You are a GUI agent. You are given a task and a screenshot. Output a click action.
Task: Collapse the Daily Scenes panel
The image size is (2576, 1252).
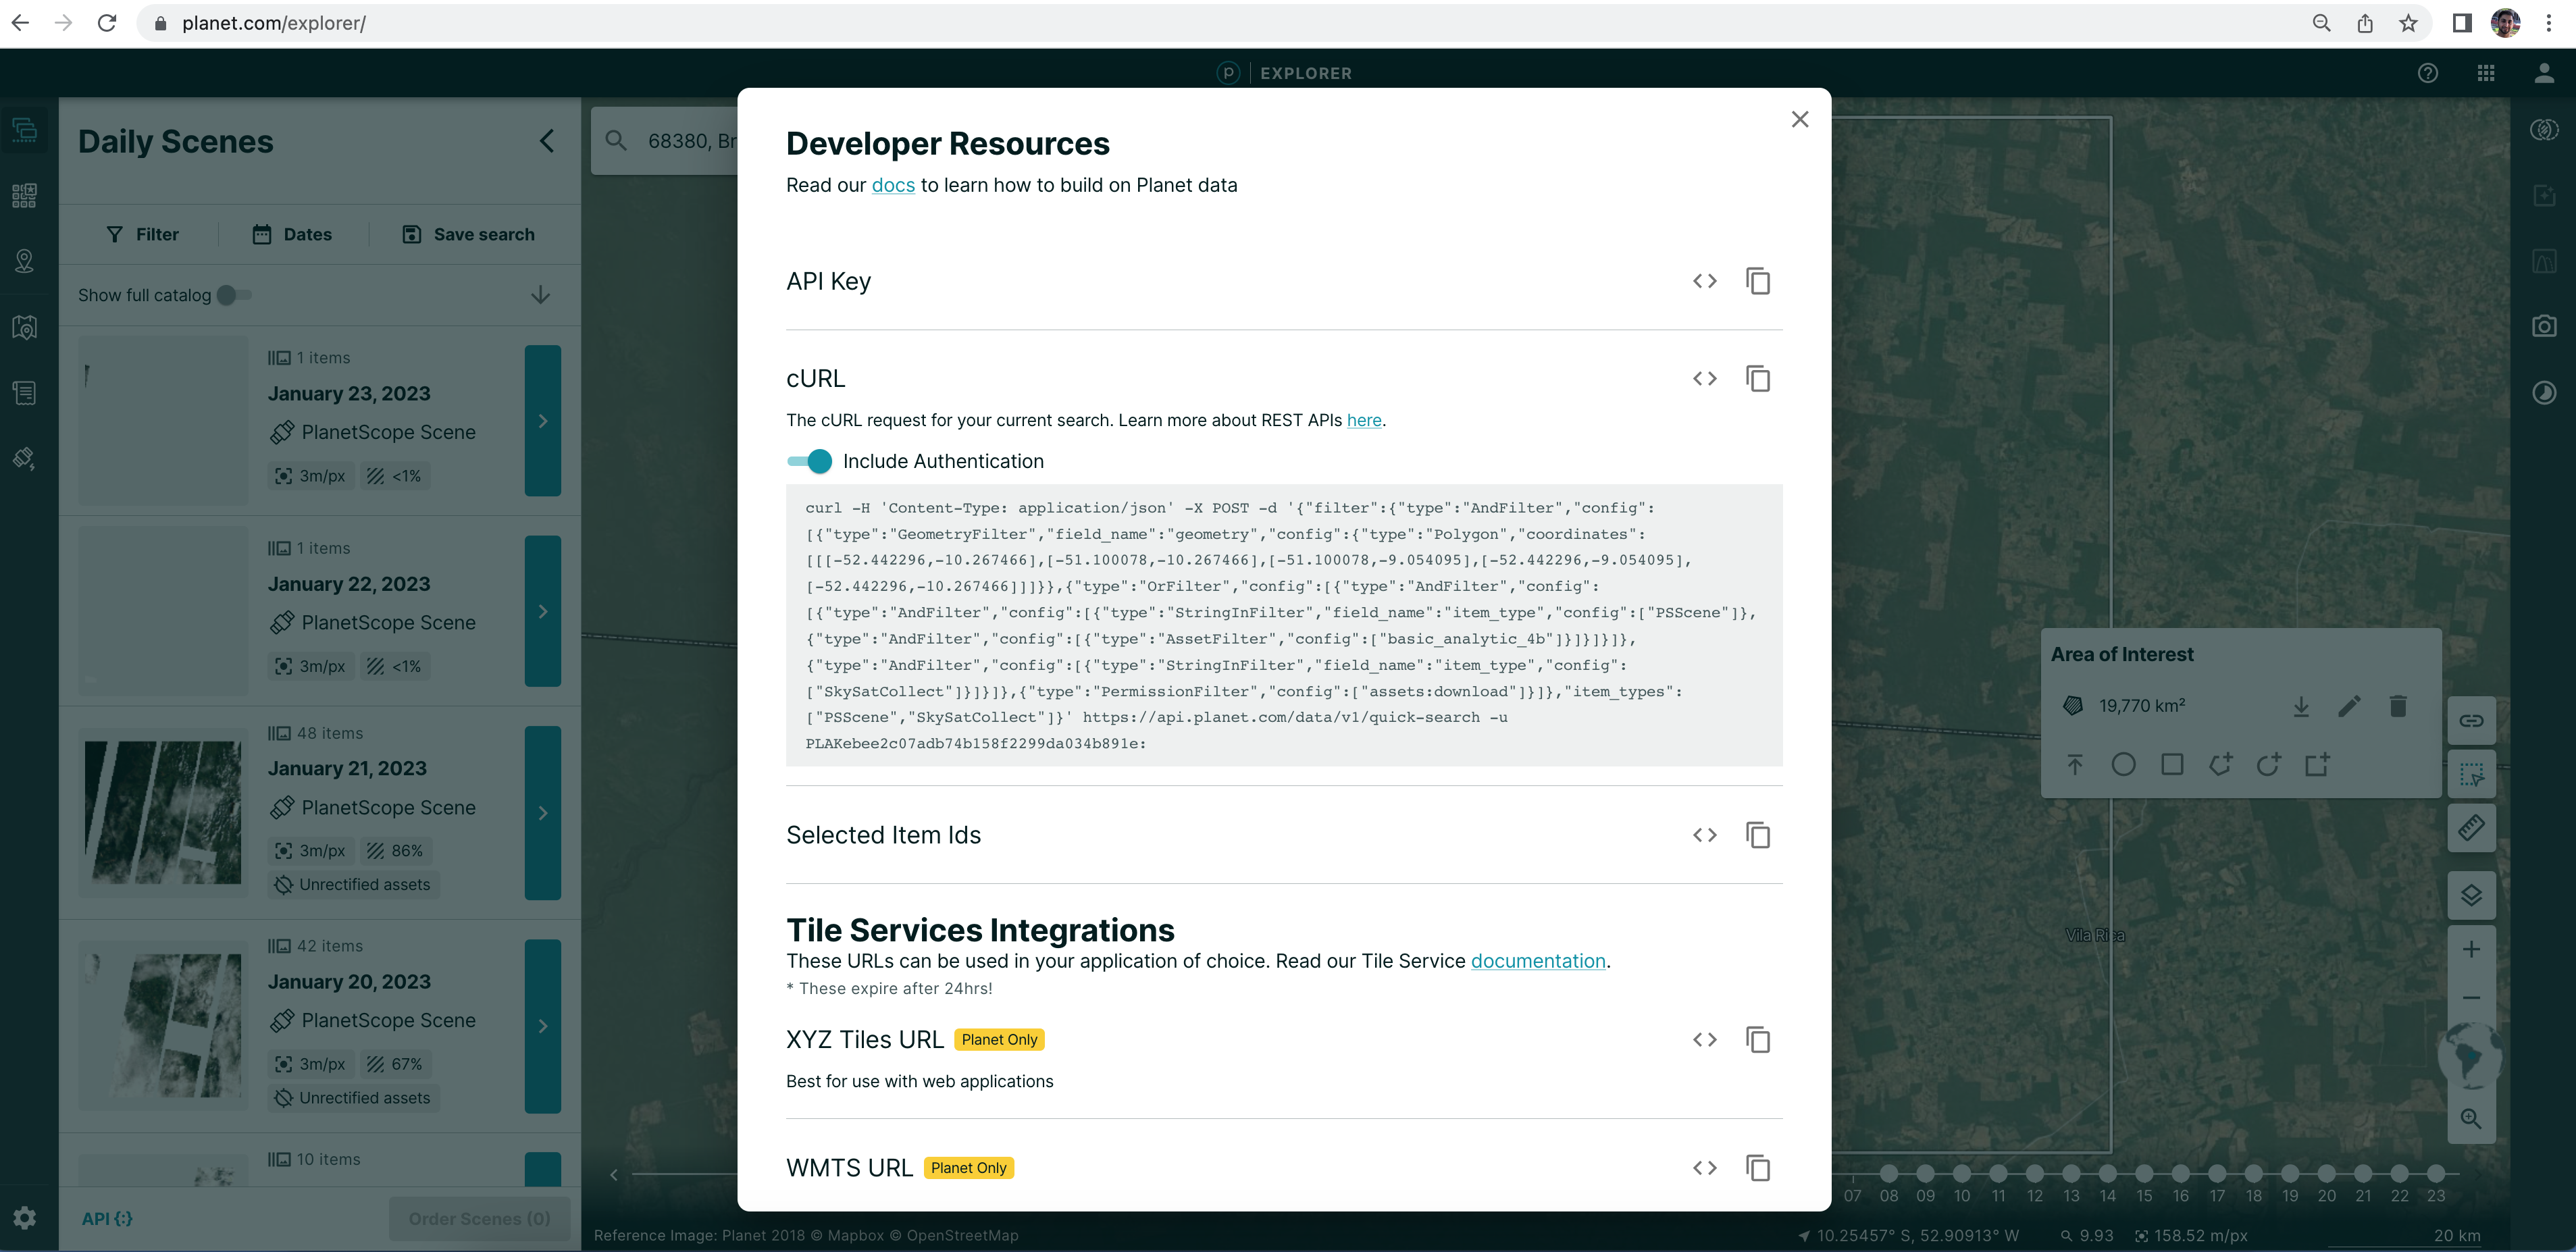click(x=546, y=141)
